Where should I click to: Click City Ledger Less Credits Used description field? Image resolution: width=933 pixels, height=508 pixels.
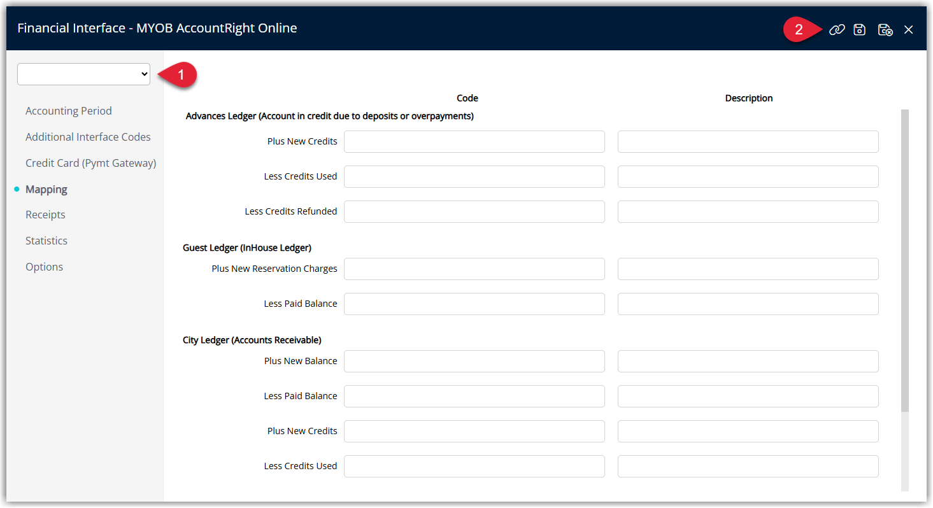click(748, 466)
